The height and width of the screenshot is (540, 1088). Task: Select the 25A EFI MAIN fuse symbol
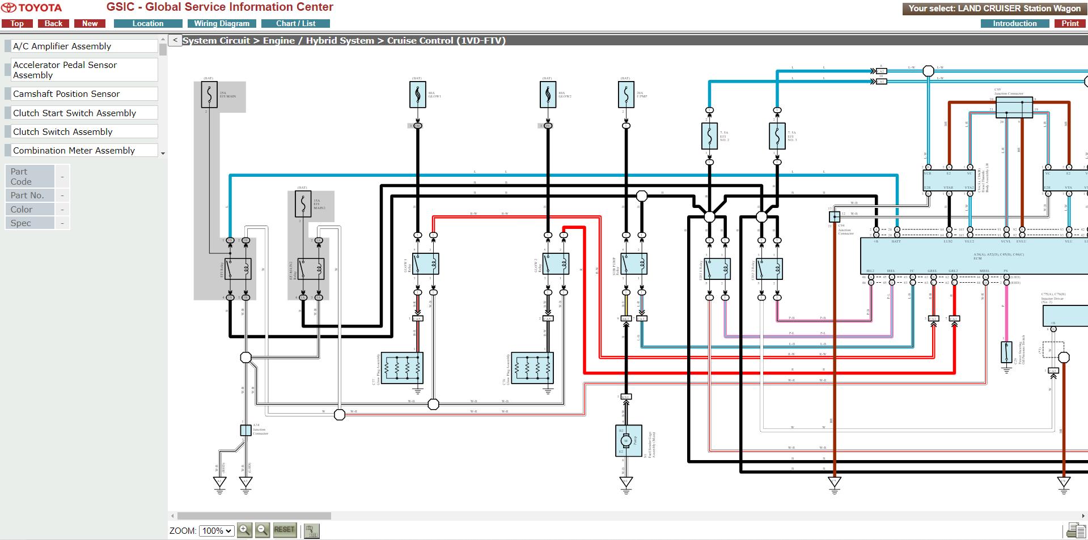coord(209,95)
